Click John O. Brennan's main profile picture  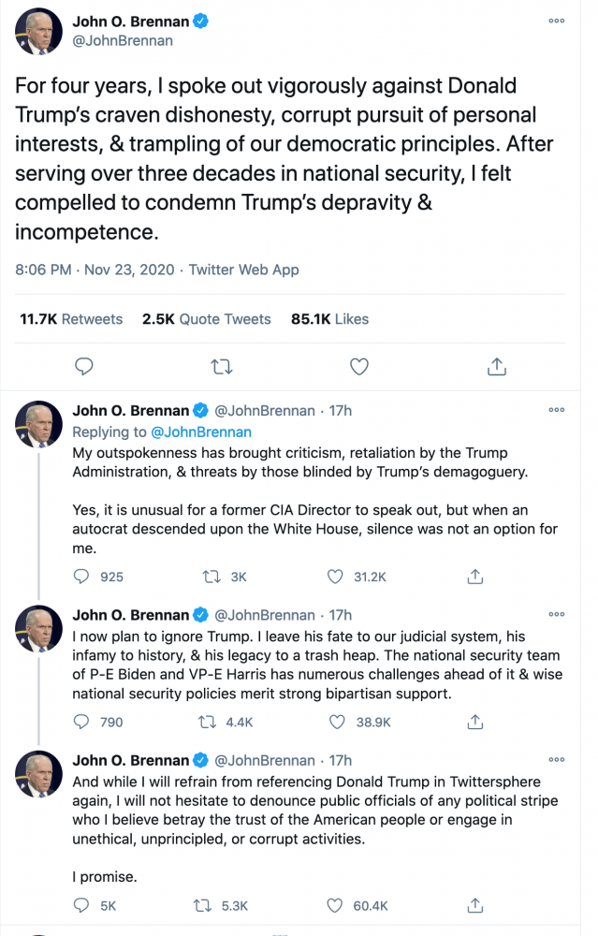tap(38, 33)
